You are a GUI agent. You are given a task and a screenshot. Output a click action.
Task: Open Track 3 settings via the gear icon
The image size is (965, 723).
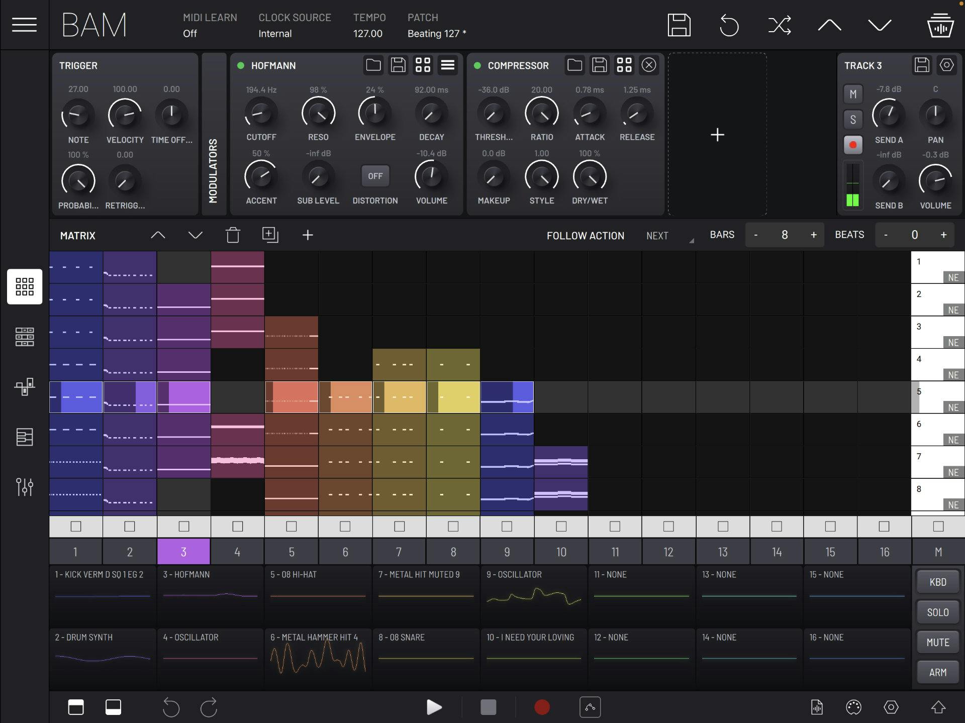pyautogui.click(x=947, y=65)
